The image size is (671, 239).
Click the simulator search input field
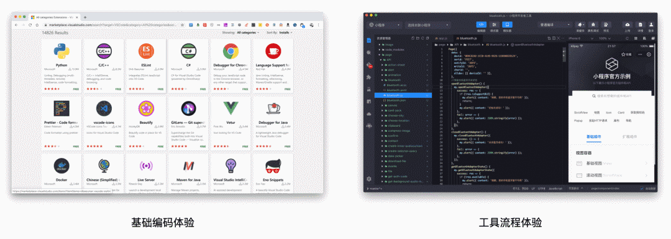(612, 97)
